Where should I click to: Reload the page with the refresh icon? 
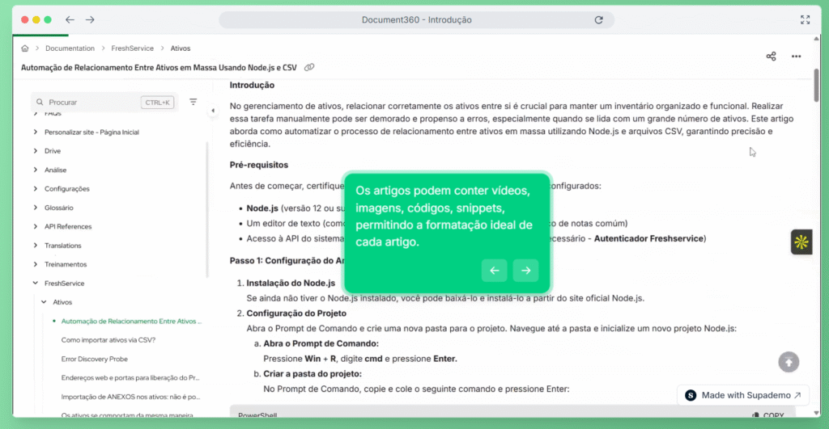(598, 20)
